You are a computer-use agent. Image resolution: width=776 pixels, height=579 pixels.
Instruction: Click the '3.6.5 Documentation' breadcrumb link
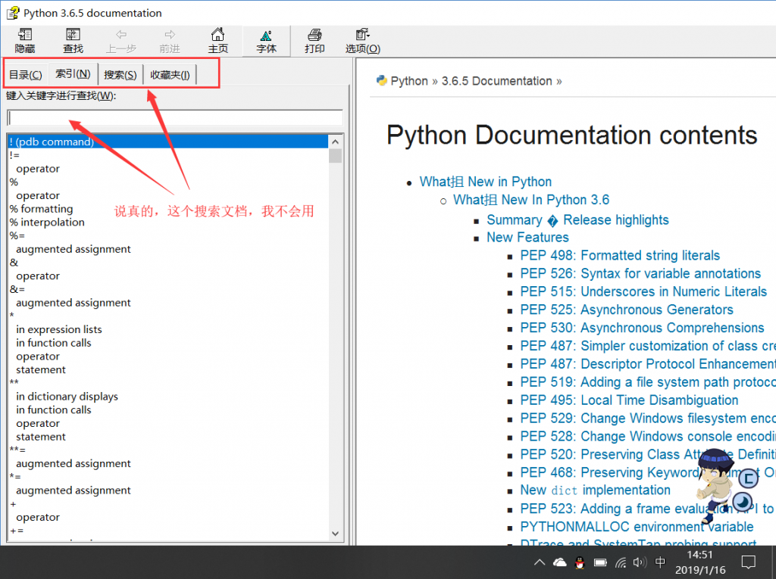click(496, 81)
